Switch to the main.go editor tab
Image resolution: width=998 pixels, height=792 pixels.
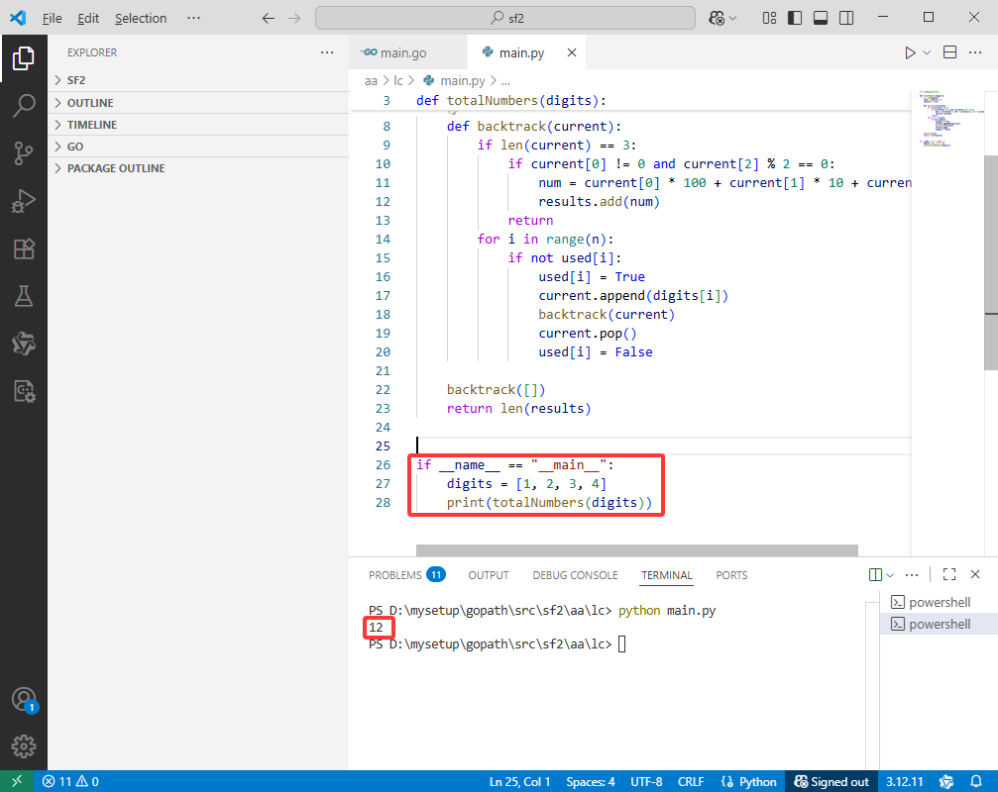407,52
